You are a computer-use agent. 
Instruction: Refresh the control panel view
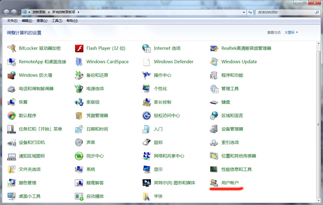(250, 12)
